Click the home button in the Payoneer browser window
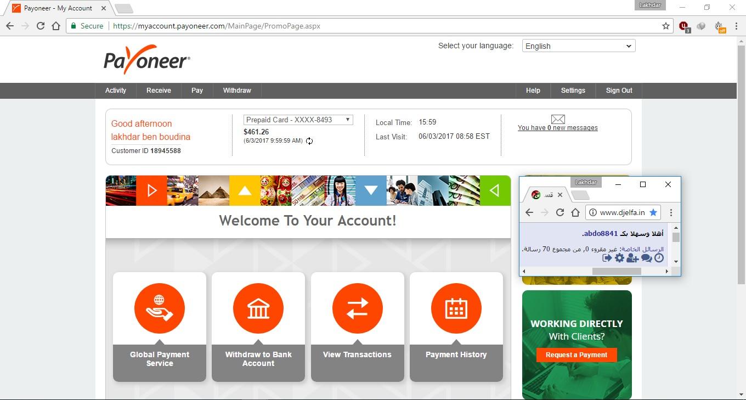The width and height of the screenshot is (746, 400). tap(56, 26)
